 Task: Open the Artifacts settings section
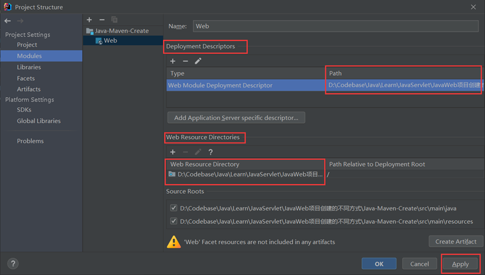click(x=29, y=89)
